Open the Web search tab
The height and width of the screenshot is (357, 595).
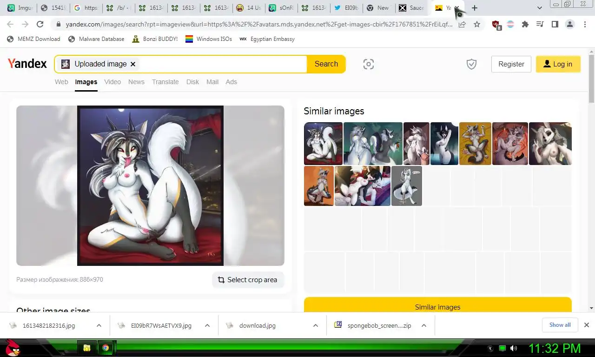point(61,82)
